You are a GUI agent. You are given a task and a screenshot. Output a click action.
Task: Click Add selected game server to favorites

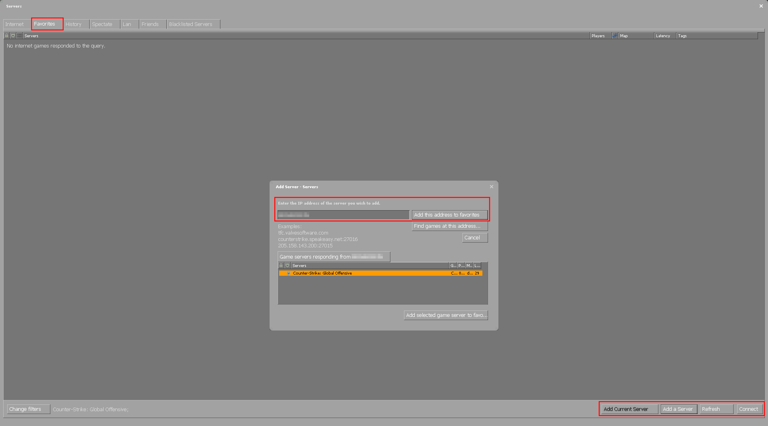(x=446, y=315)
